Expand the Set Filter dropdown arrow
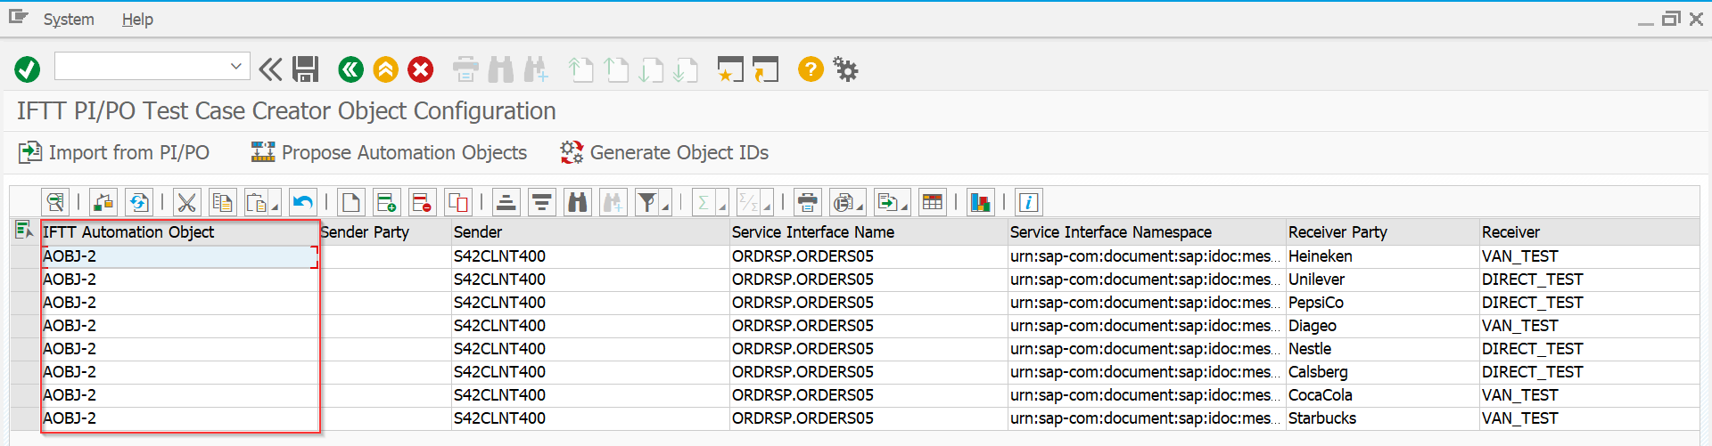The image size is (1712, 446). (x=667, y=208)
